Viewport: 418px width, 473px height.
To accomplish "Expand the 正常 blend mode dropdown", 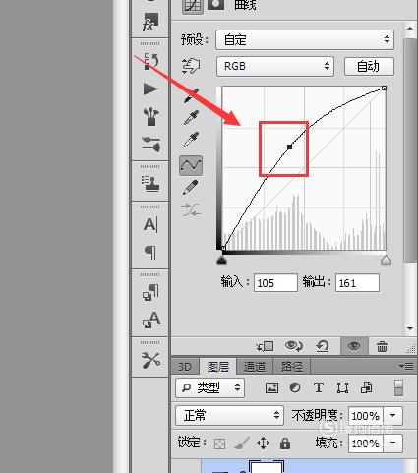I will click(x=229, y=416).
